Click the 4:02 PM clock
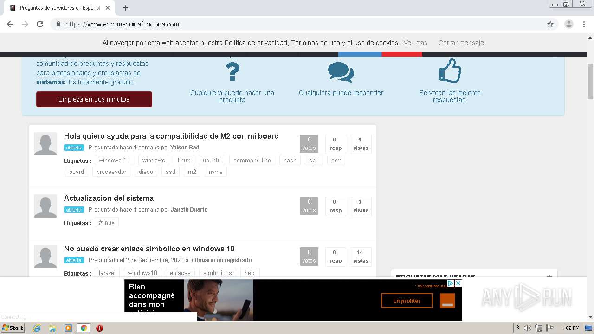Viewport: 594px width, 334px height. point(570,328)
